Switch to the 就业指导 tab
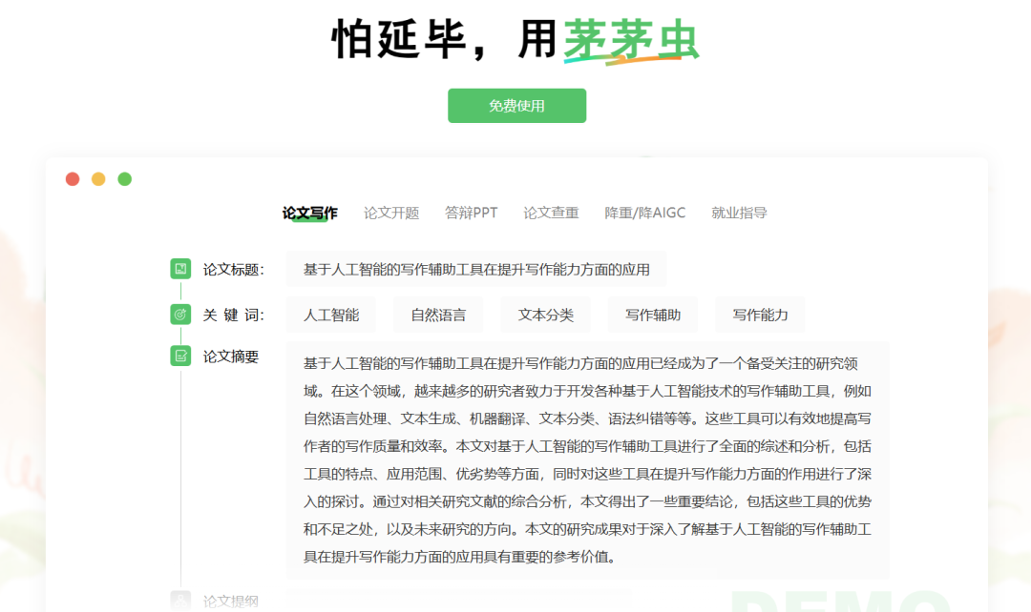 [739, 213]
